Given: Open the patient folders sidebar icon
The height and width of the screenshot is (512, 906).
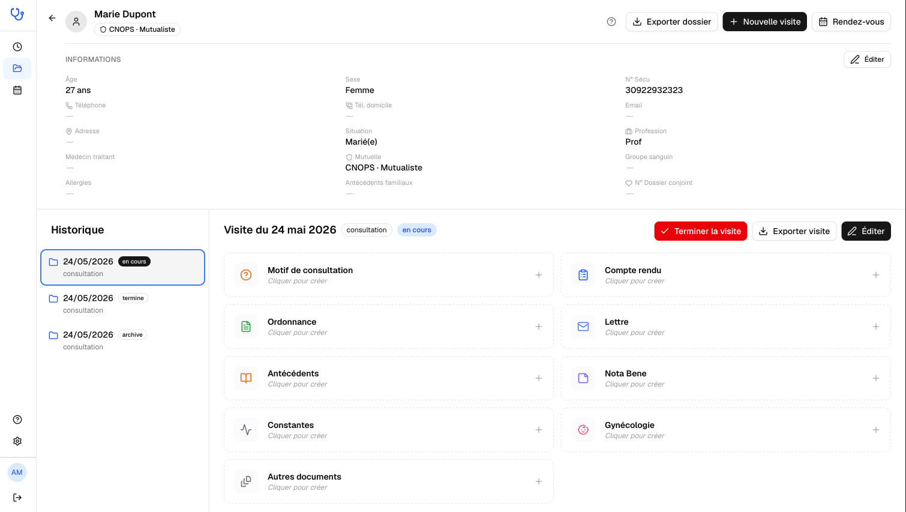Looking at the screenshot, I should coord(17,68).
